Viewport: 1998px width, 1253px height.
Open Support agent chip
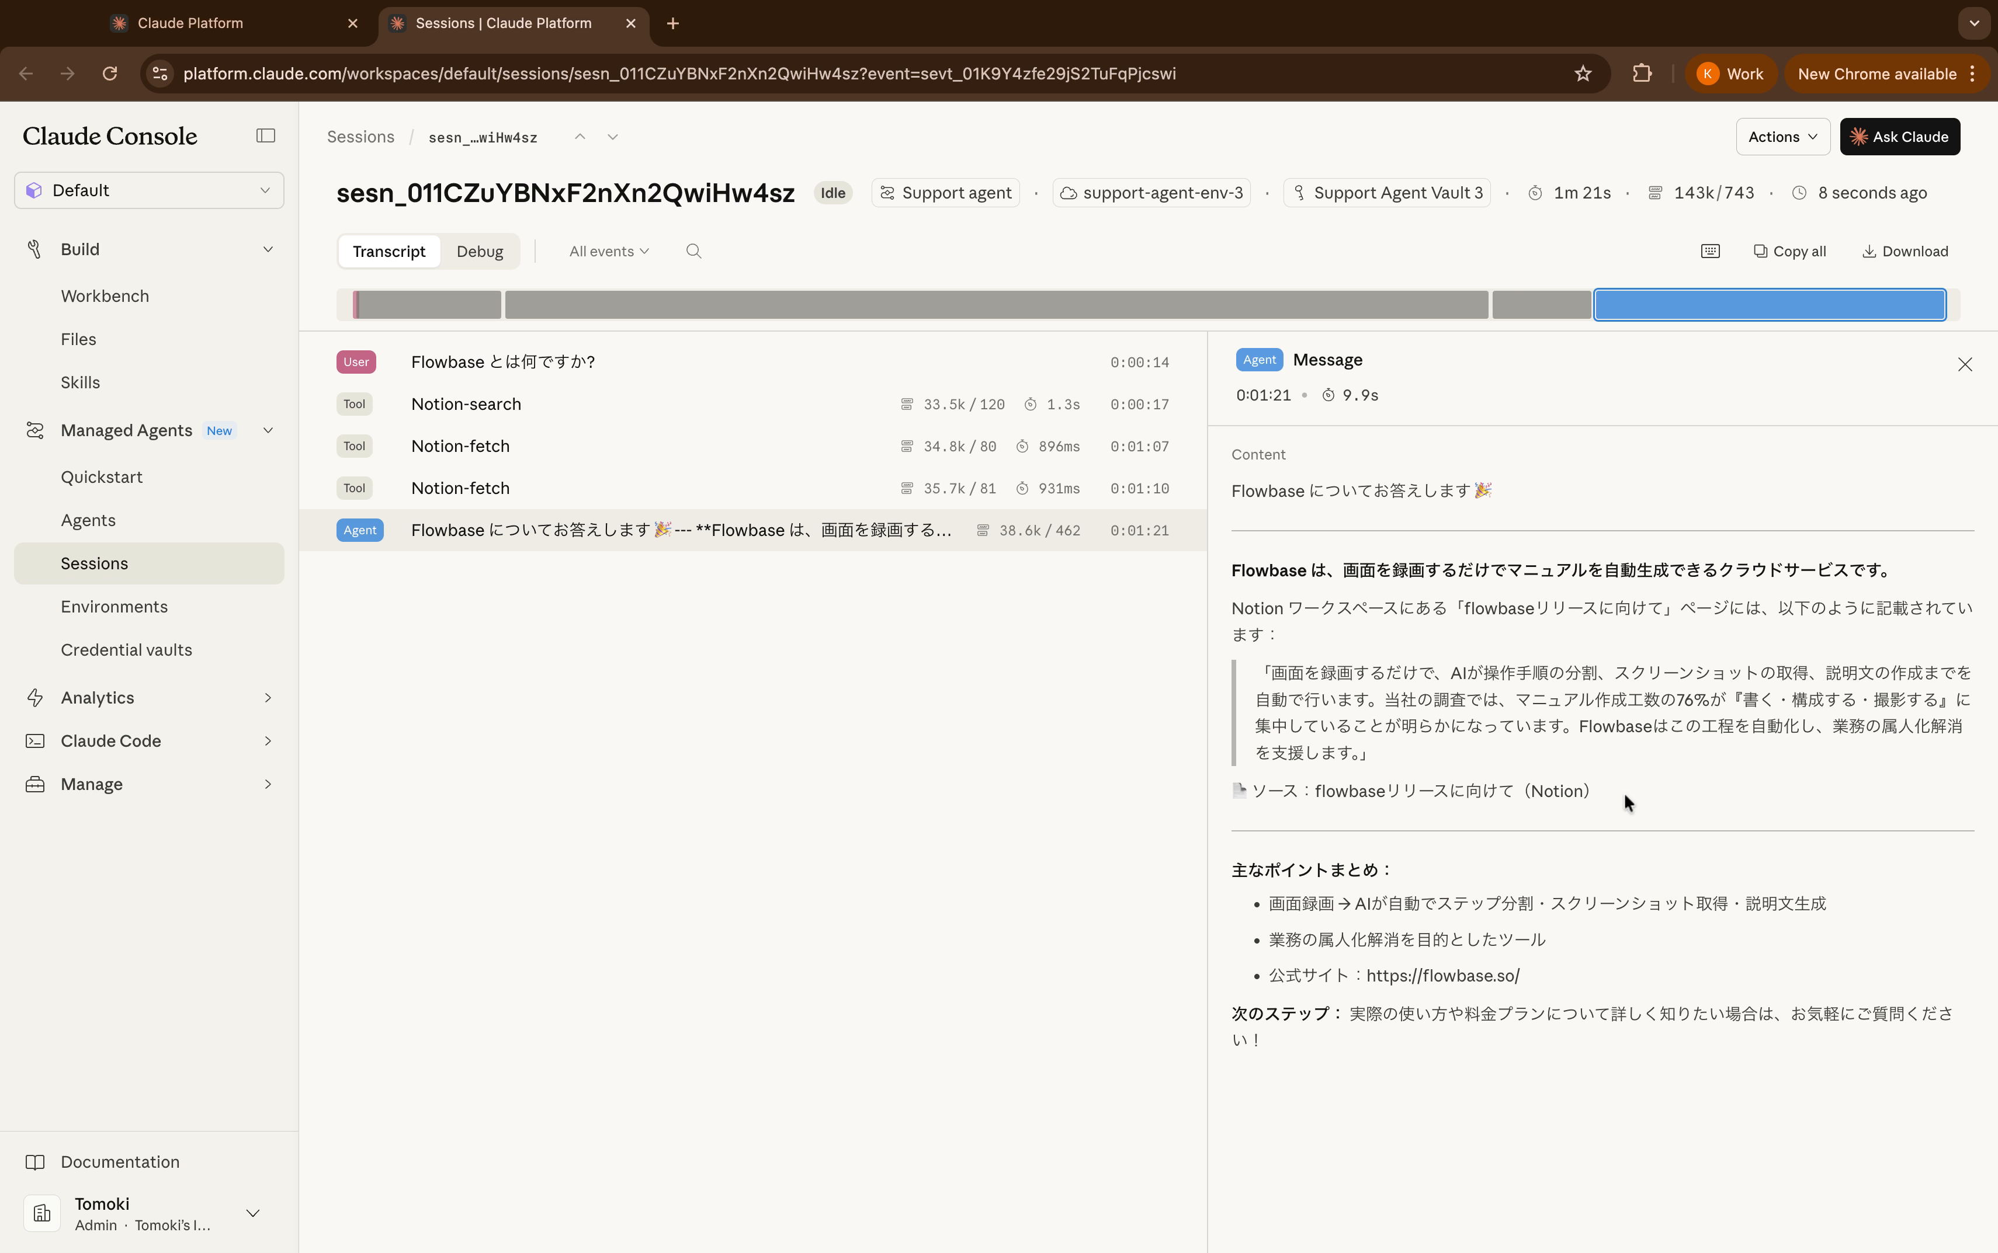tap(945, 193)
